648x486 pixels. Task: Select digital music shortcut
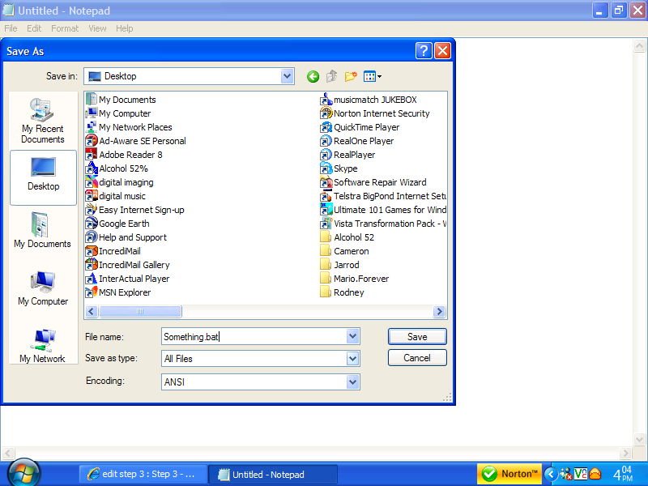point(116,196)
